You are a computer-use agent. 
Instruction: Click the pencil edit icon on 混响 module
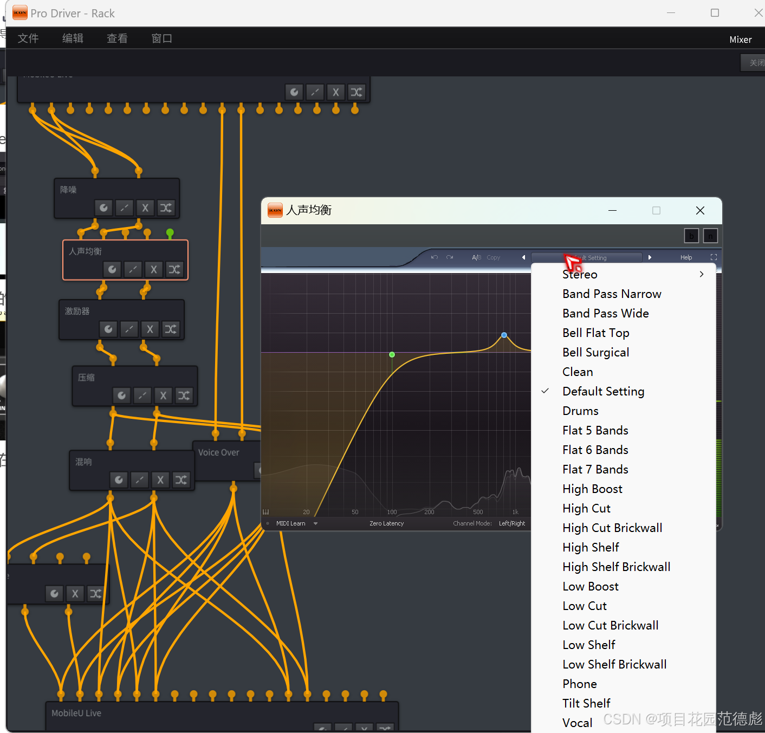139,479
